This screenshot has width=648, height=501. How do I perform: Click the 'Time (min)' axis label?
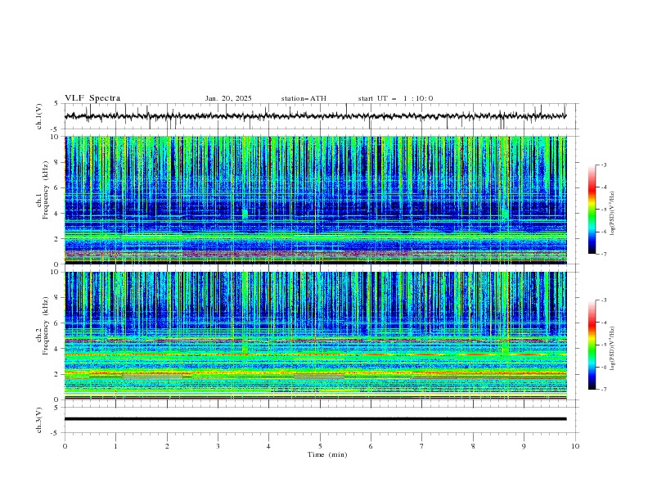tap(327, 454)
